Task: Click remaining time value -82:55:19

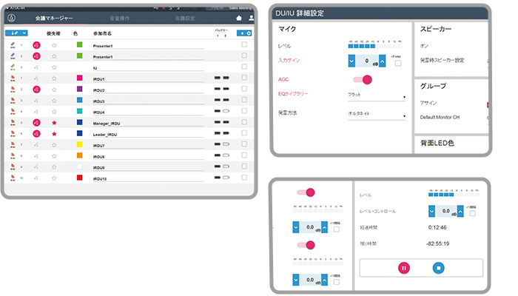Action: click(x=438, y=243)
